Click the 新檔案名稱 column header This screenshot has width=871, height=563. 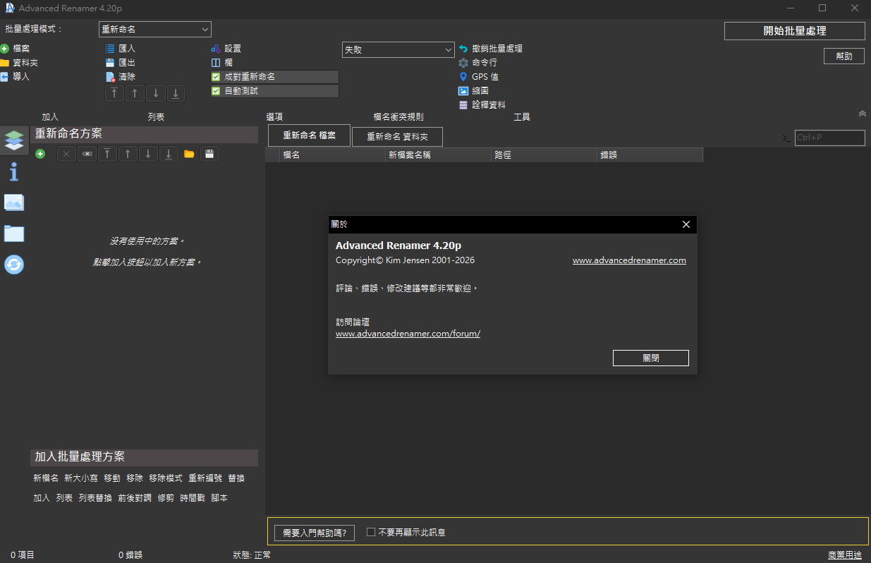click(439, 155)
